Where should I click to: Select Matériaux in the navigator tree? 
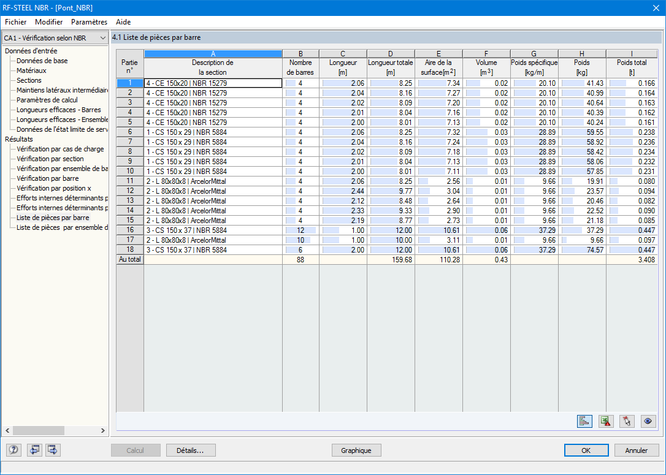(x=31, y=70)
